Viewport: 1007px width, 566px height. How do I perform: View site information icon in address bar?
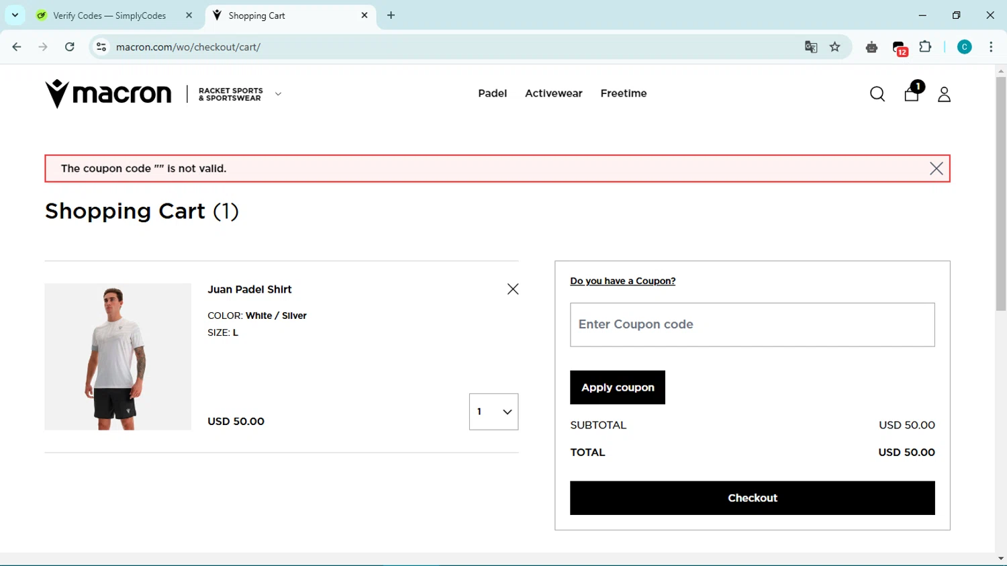click(x=101, y=47)
